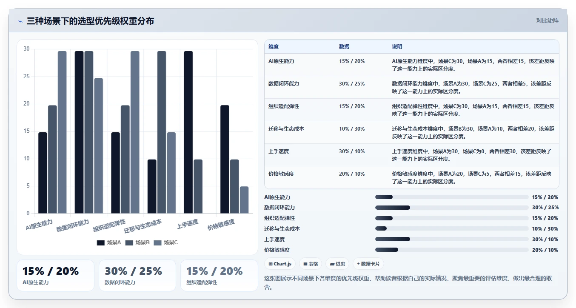Click the 10% / 30% value beside progress bars
This screenshot has width=576, height=308.
(x=545, y=228)
